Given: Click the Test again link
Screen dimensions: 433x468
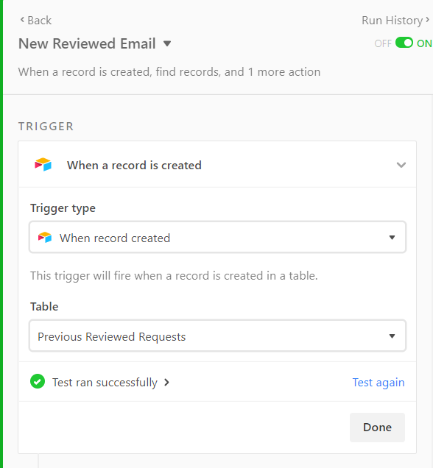Looking at the screenshot, I should [379, 383].
